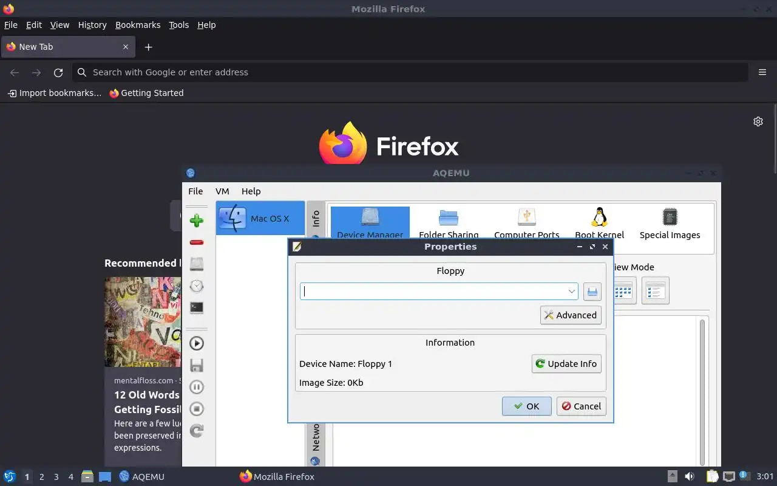Click the Properties dialog title icon
777x486 pixels.
click(x=297, y=247)
